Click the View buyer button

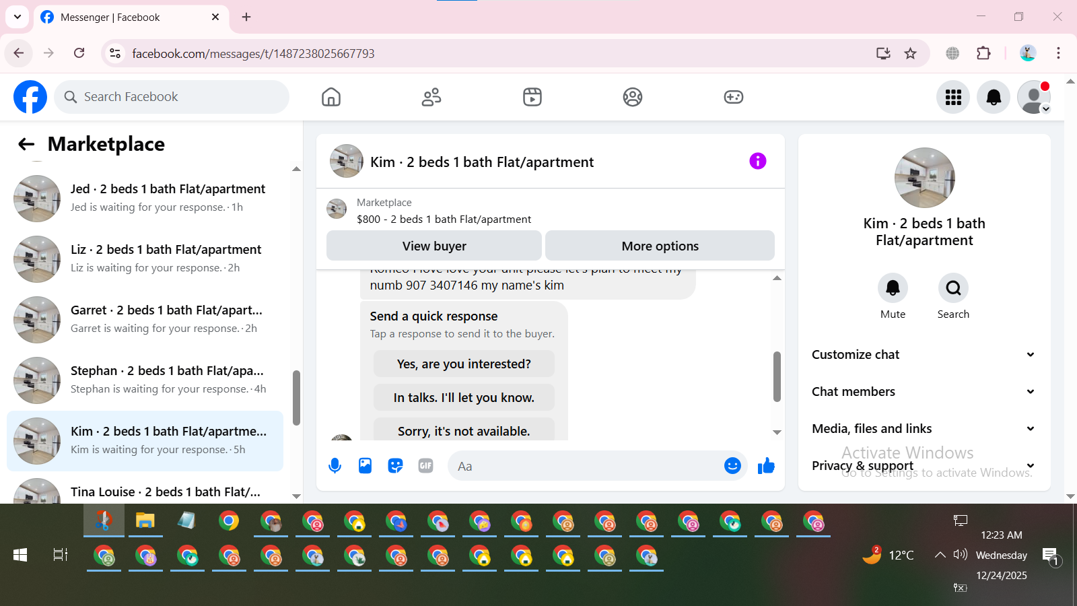[434, 246]
